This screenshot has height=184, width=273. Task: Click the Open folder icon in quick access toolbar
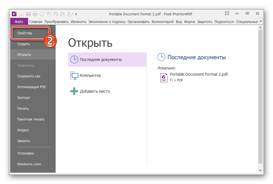(22, 14)
